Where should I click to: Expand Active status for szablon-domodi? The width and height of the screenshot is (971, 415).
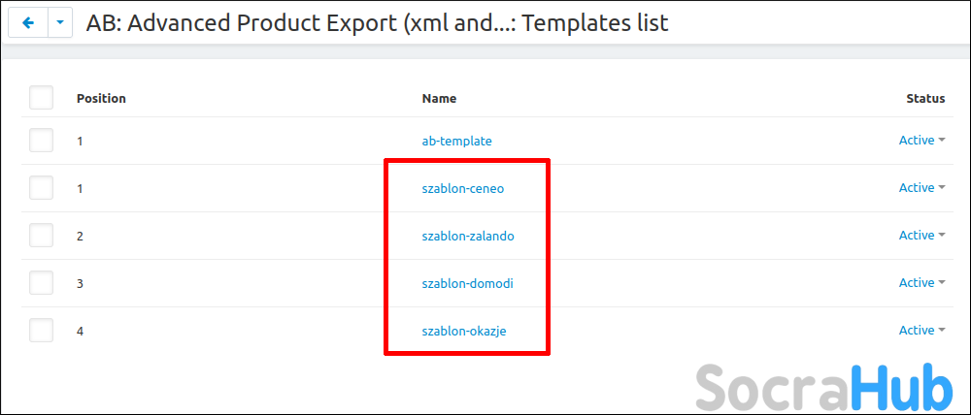[921, 283]
